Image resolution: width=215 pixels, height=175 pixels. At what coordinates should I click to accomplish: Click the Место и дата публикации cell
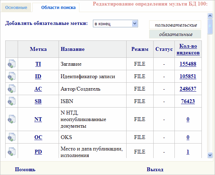(x=93, y=151)
